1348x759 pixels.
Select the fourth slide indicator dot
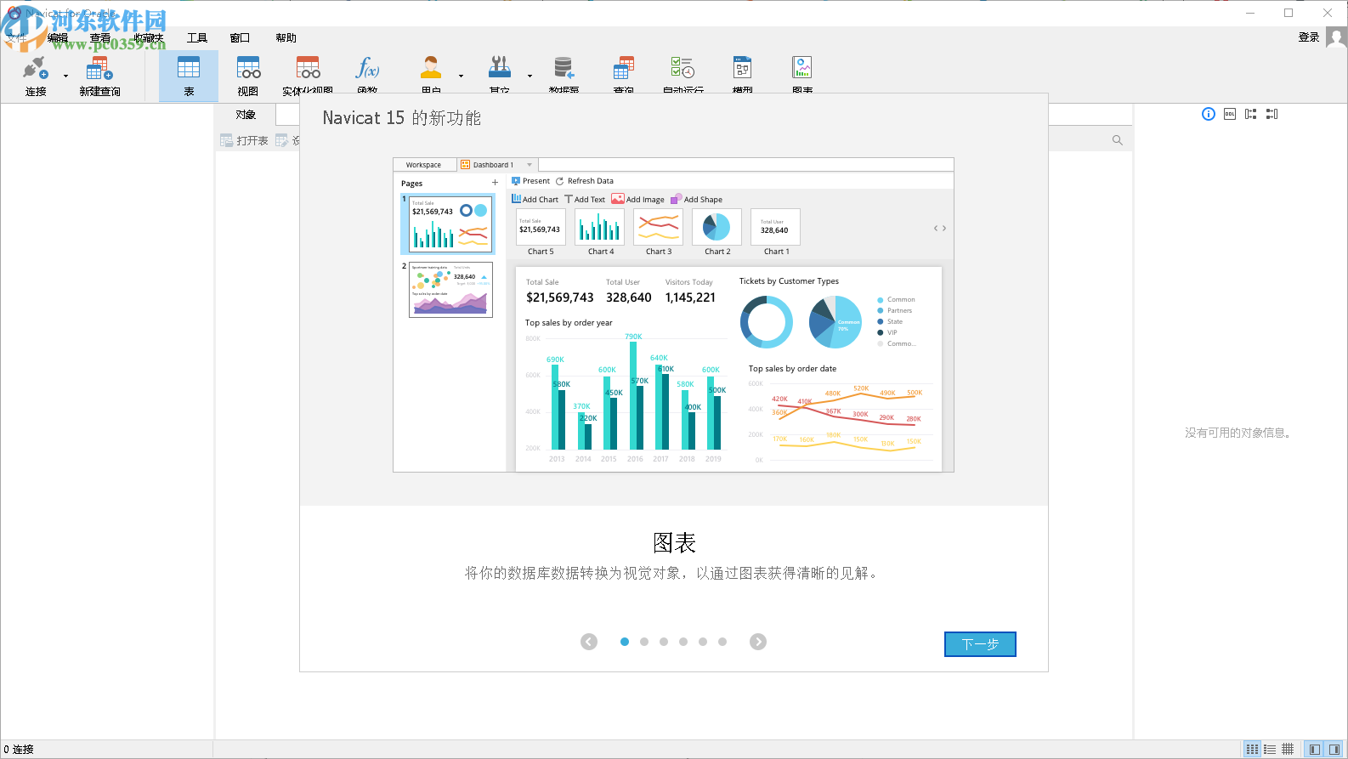point(683,642)
